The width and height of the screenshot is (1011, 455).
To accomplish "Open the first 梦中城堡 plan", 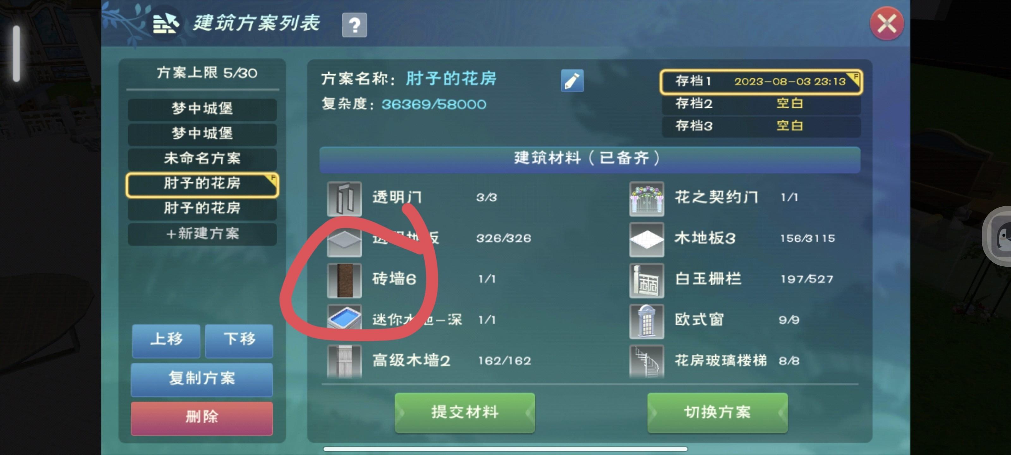I will [202, 109].
